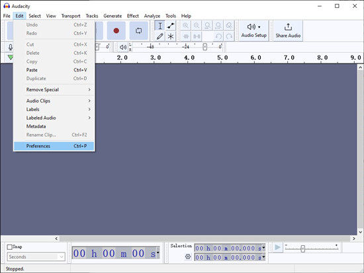Close the open Edit menu tab
This screenshot has width=364, height=273.
pos(19,16)
